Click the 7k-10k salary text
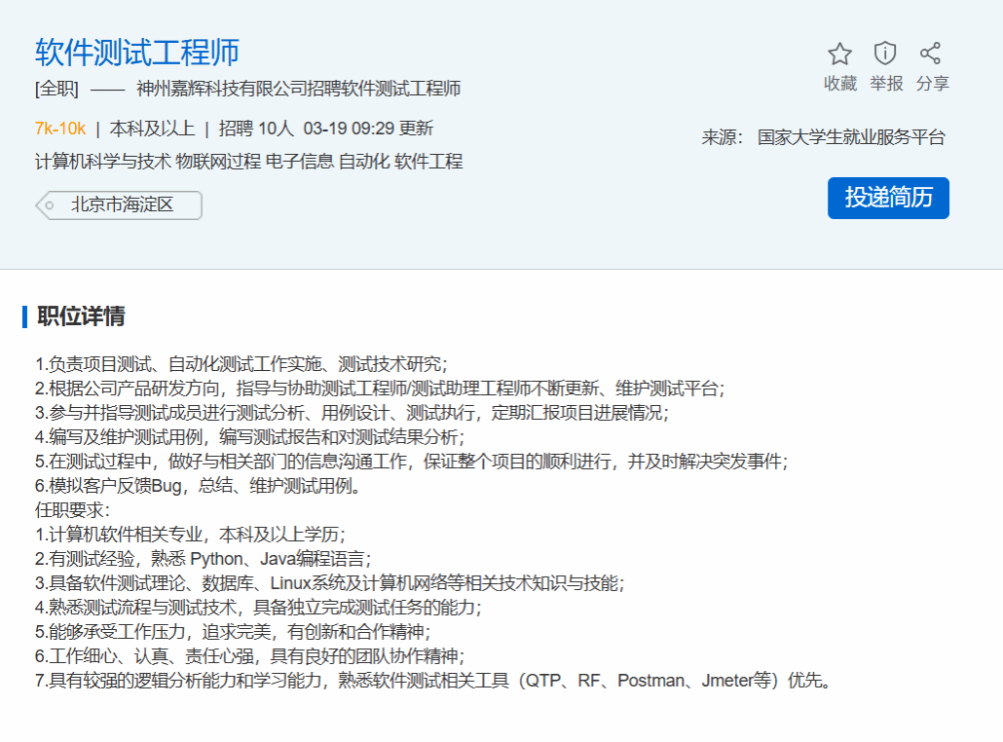The height and width of the screenshot is (742, 1003). (x=60, y=129)
